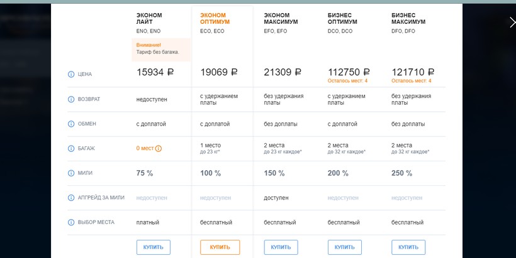516x258 pixels.
Task: Click info icon next to ЦЕНА
Action: pos(70,74)
